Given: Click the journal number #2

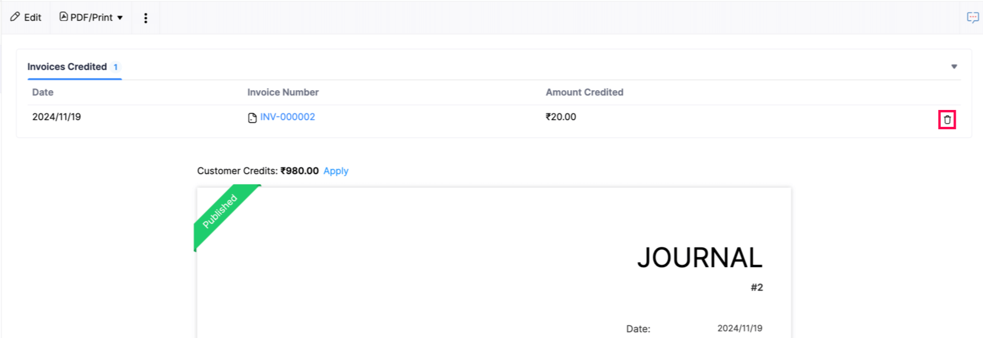Looking at the screenshot, I should click(x=757, y=287).
